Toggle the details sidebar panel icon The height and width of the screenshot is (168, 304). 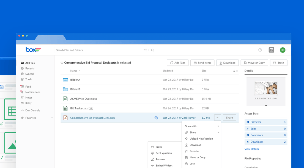(272, 50)
